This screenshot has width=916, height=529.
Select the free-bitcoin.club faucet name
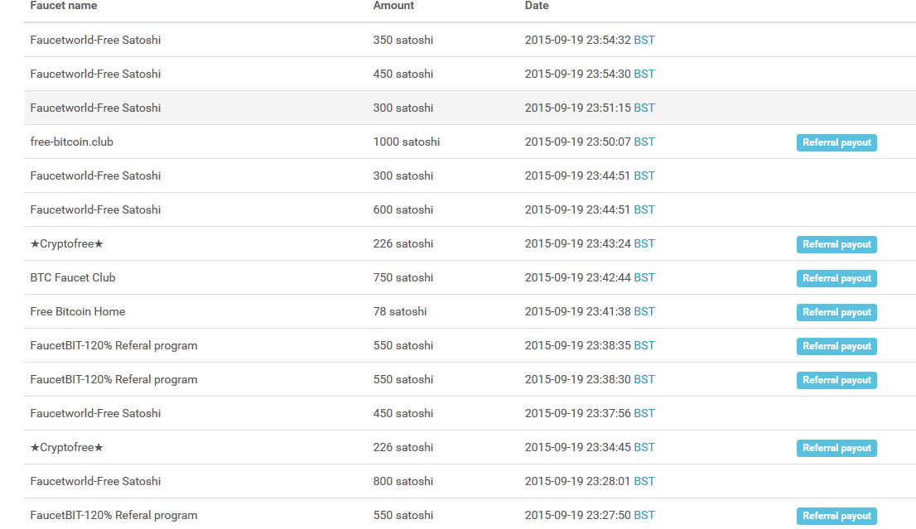point(72,142)
